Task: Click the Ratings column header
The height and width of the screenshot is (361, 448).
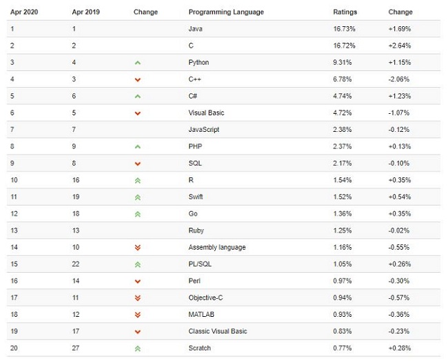Action: (345, 12)
